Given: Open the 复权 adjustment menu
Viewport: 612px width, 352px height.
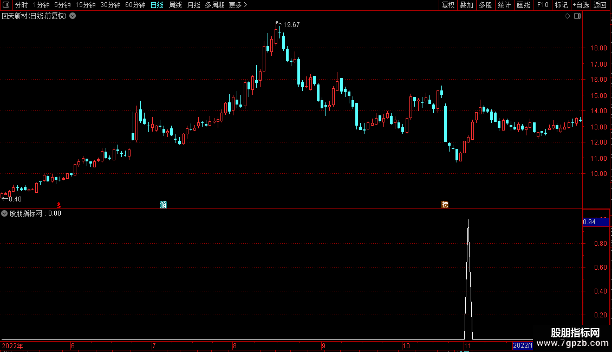Looking at the screenshot, I should (x=448, y=5).
